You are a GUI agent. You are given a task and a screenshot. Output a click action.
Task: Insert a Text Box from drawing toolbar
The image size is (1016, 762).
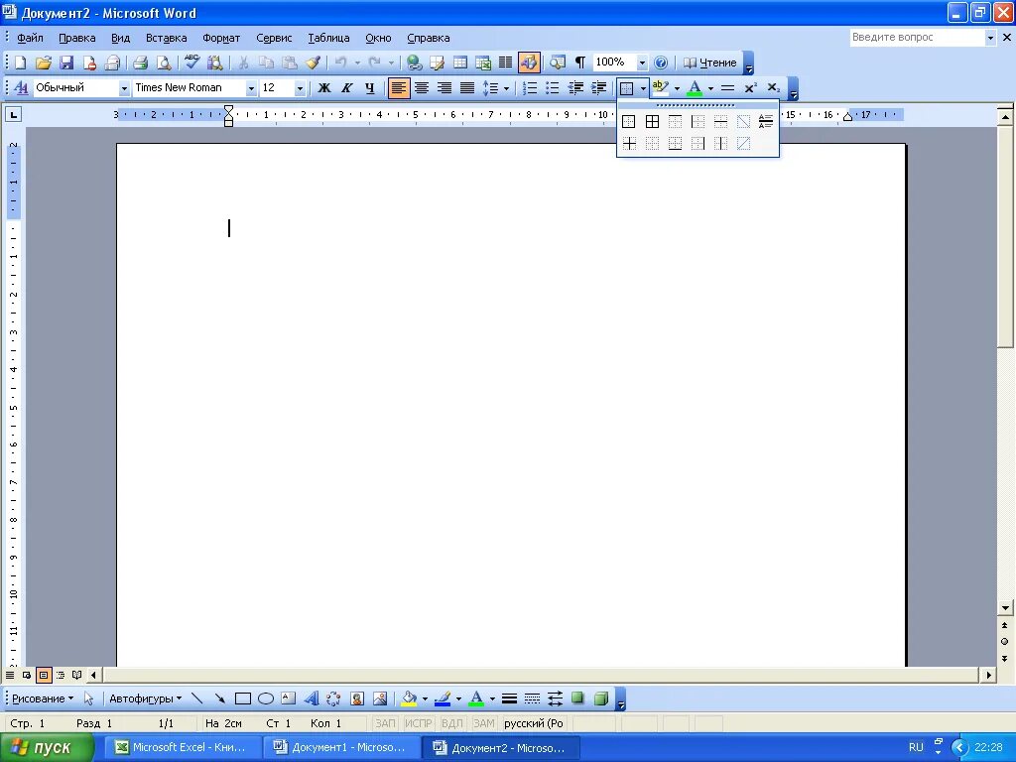click(x=289, y=698)
